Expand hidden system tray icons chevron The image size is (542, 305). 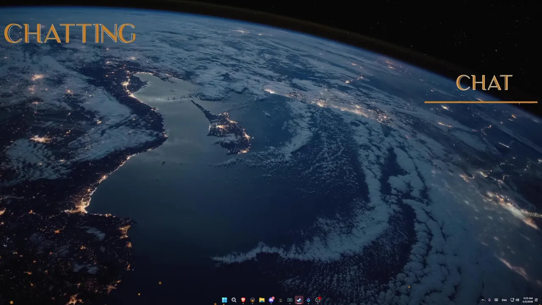[x=483, y=300]
